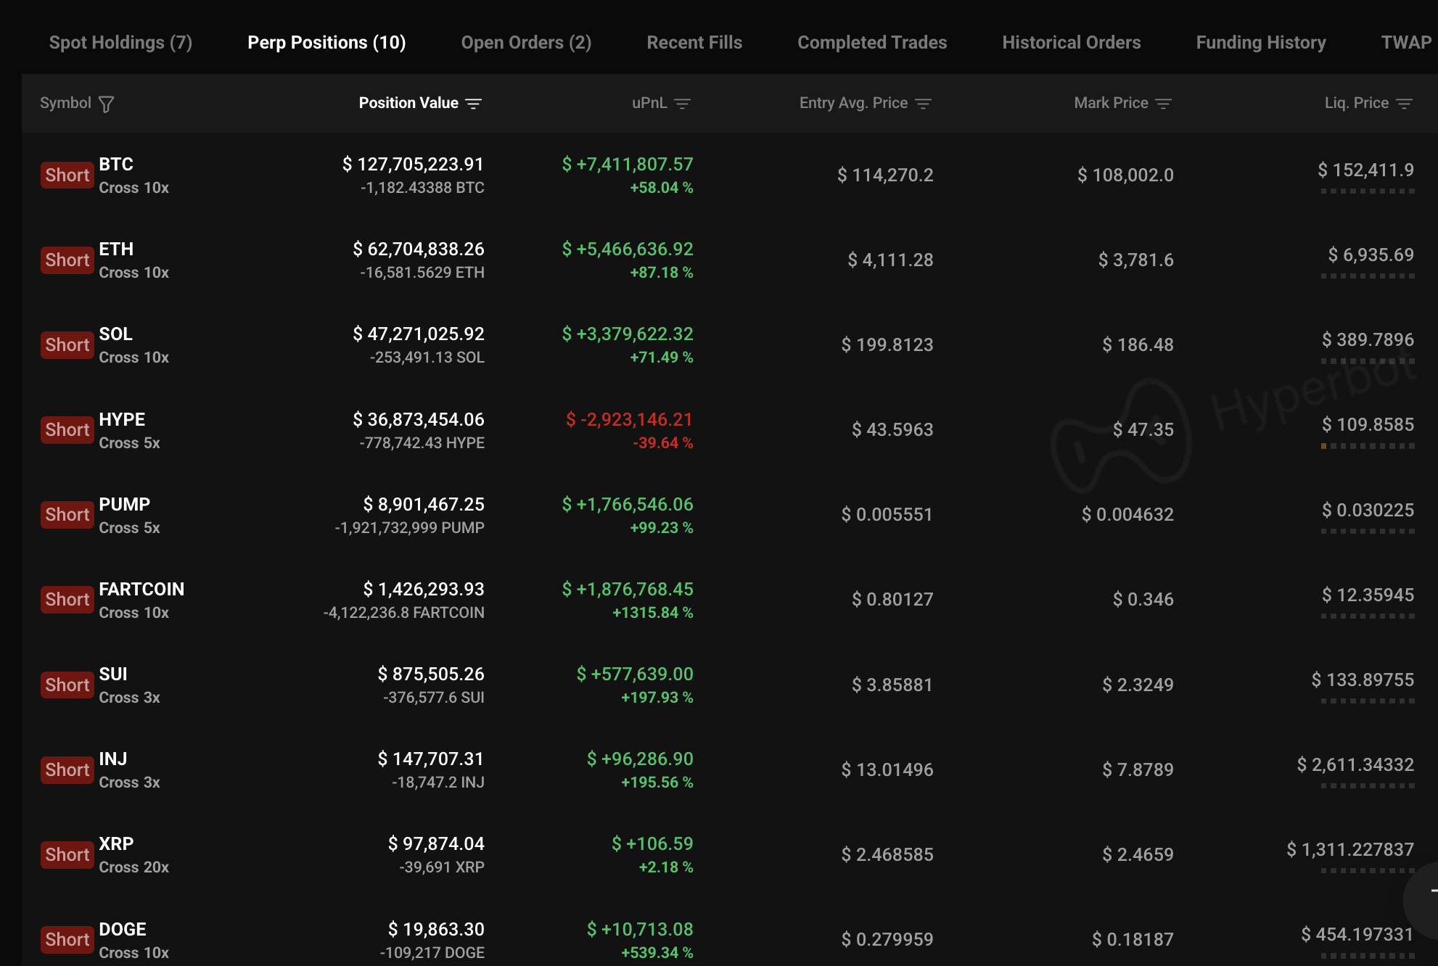Click the Symbol column filter funnel icon
This screenshot has height=966, width=1438.
coord(106,104)
